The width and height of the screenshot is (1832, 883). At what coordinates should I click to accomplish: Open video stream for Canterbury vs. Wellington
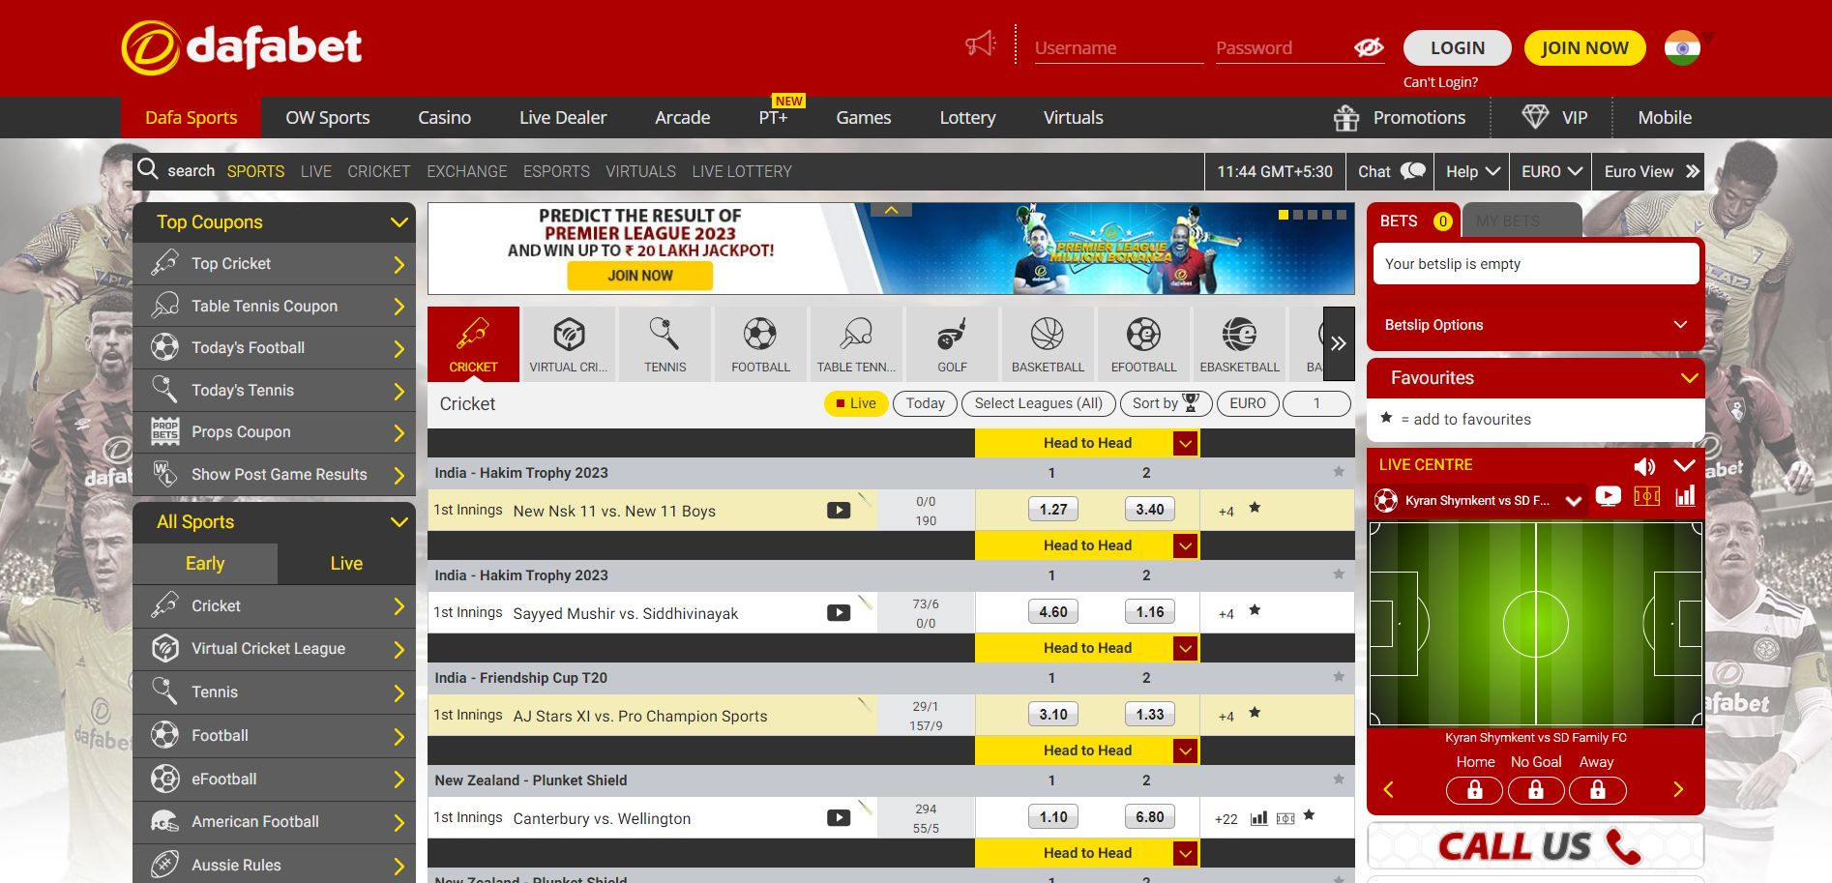point(839,817)
